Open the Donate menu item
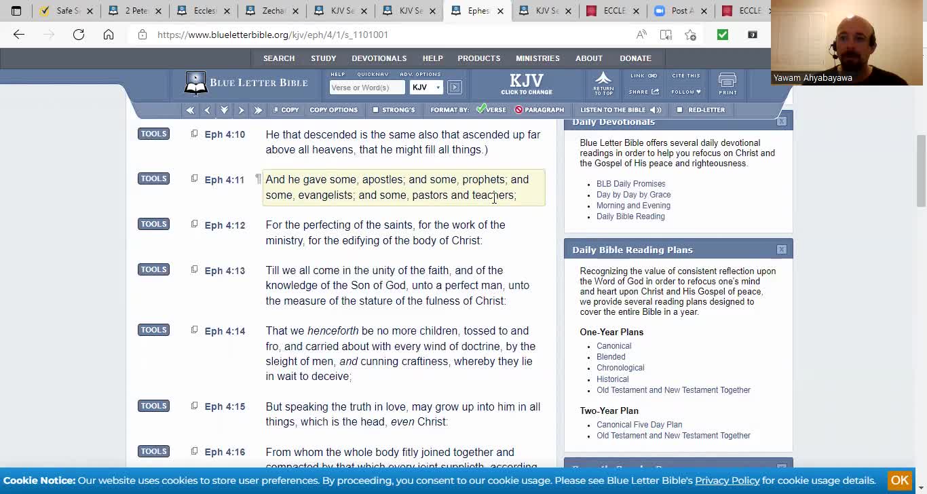This screenshot has width=927, height=494. point(635,58)
